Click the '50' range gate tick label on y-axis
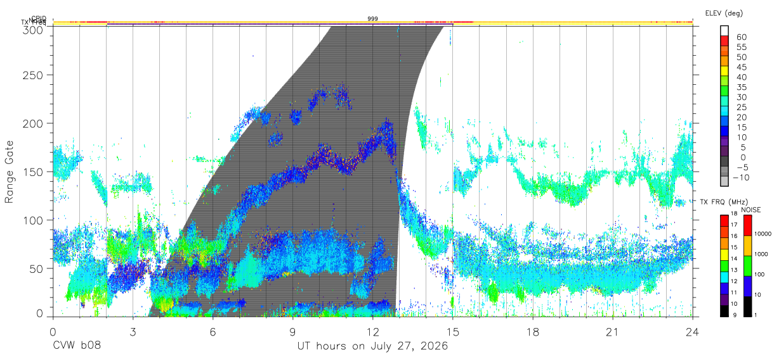 click(x=37, y=268)
